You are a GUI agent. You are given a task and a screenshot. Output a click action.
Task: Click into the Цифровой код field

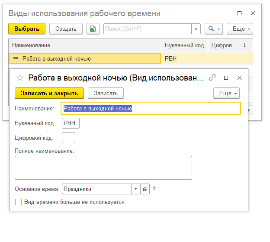[69, 138]
